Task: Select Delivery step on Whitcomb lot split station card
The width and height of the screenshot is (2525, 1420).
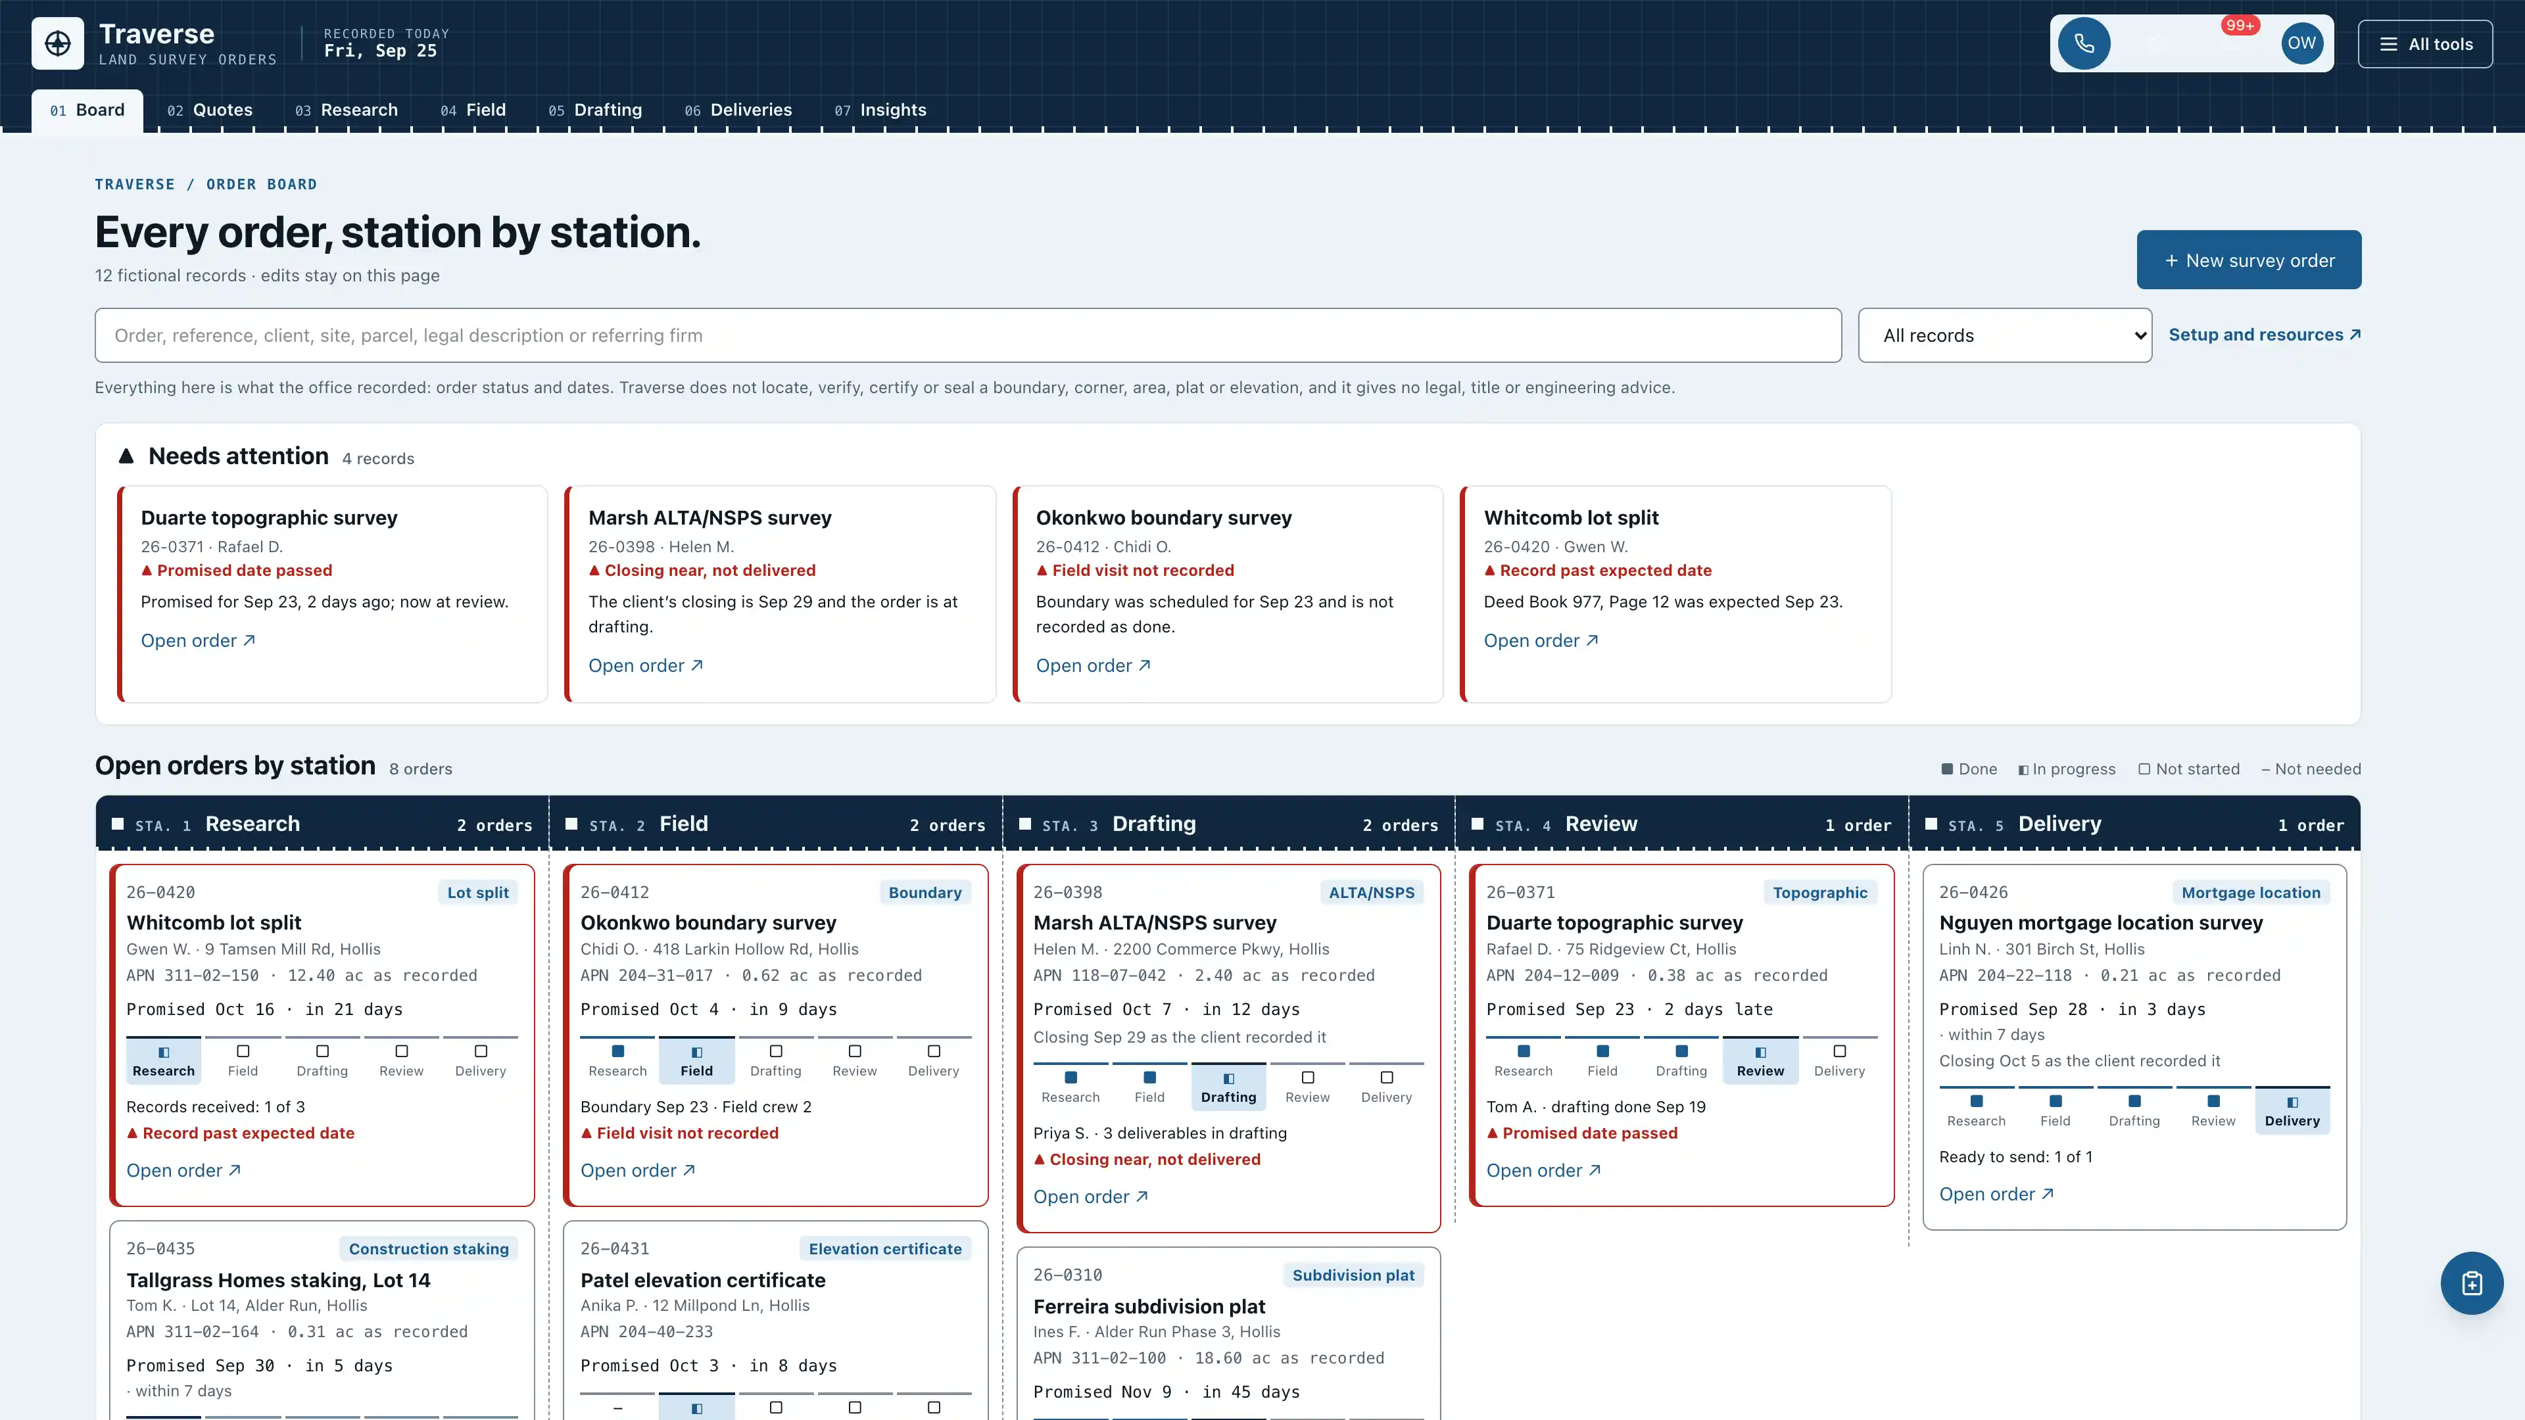Action: [x=480, y=1060]
